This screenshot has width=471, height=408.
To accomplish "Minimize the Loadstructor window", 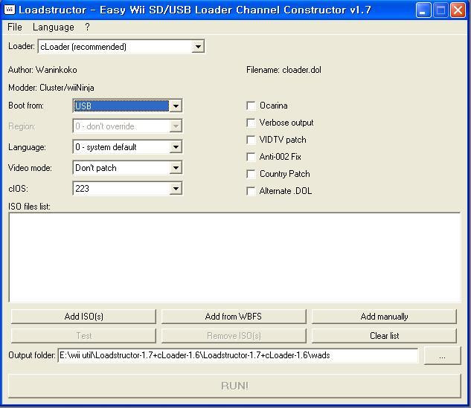I will [x=423, y=10].
